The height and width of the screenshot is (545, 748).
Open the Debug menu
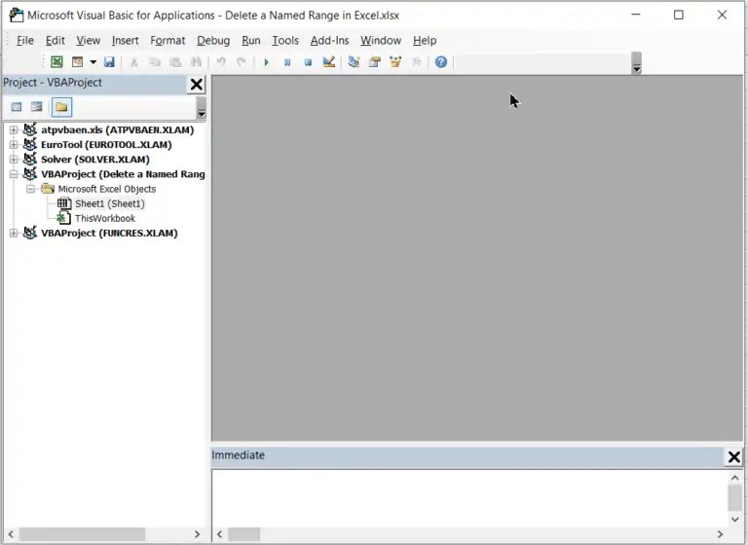[213, 41]
